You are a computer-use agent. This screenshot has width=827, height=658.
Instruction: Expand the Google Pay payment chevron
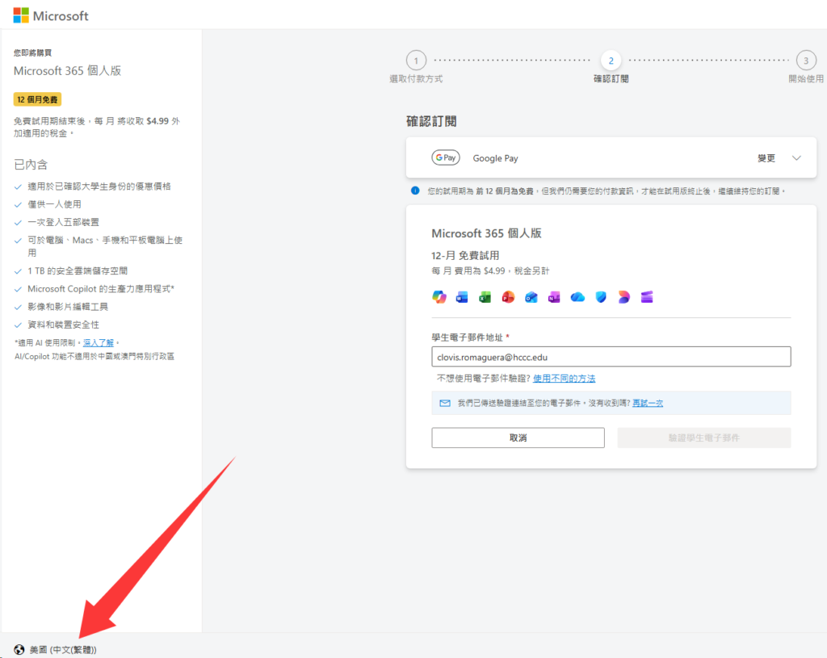click(796, 158)
